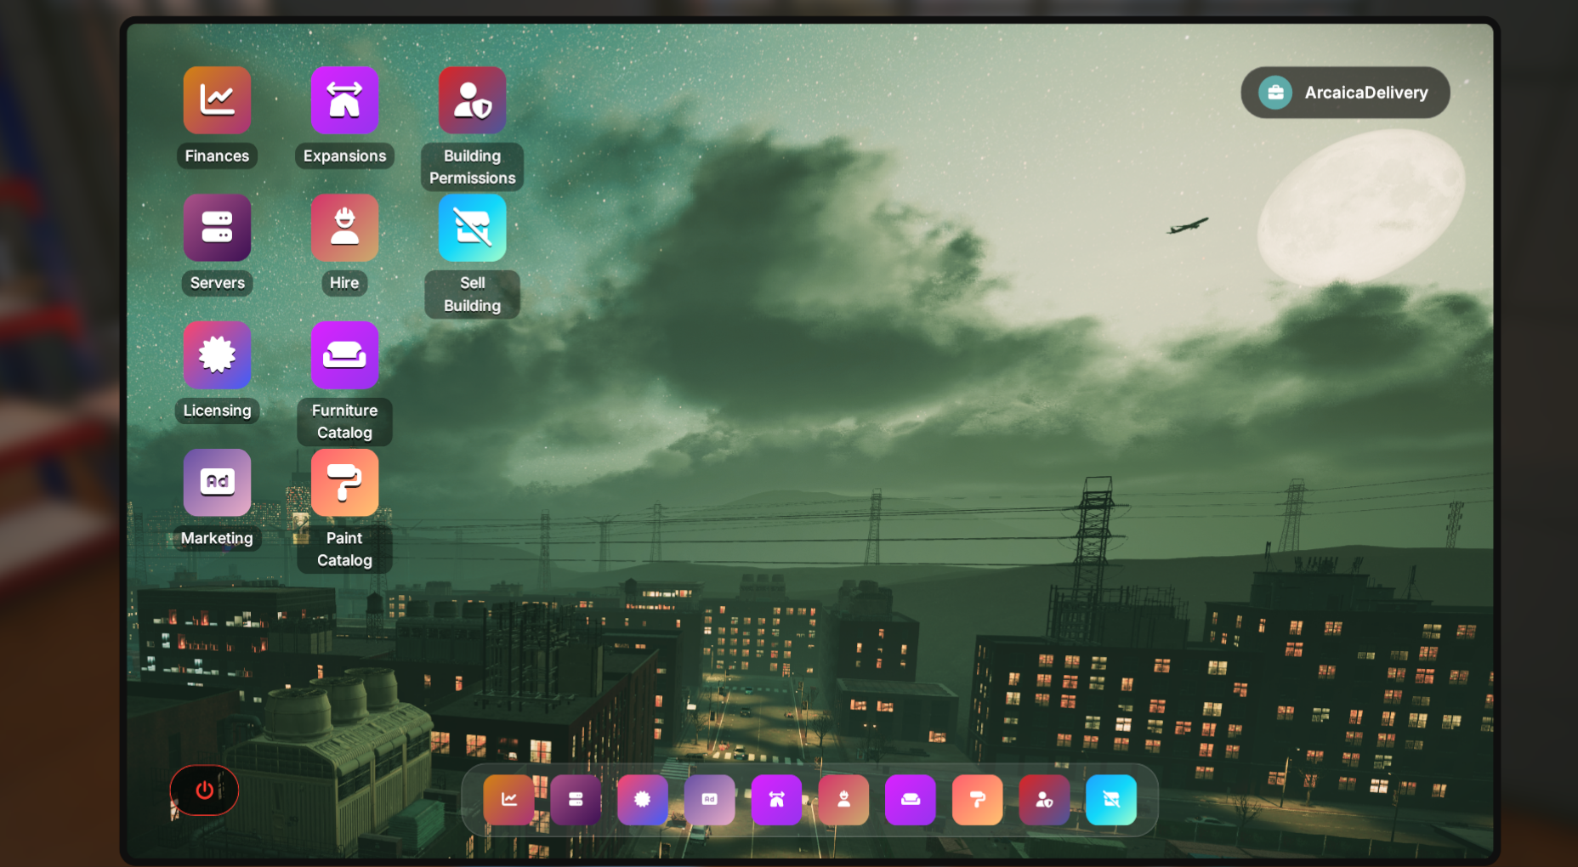Select Servers icon in bottom dock

576,800
